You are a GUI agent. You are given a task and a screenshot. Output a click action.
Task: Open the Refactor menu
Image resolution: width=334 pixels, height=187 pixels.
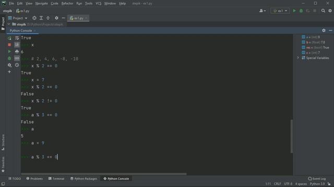coord(67,4)
